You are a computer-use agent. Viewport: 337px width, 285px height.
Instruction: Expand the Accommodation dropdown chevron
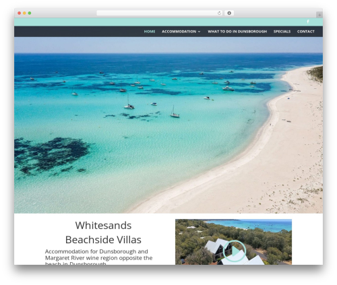pyautogui.click(x=199, y=32)
